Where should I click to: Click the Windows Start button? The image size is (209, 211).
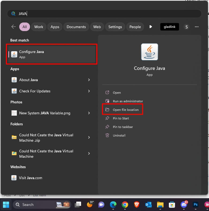click(6, 205)
